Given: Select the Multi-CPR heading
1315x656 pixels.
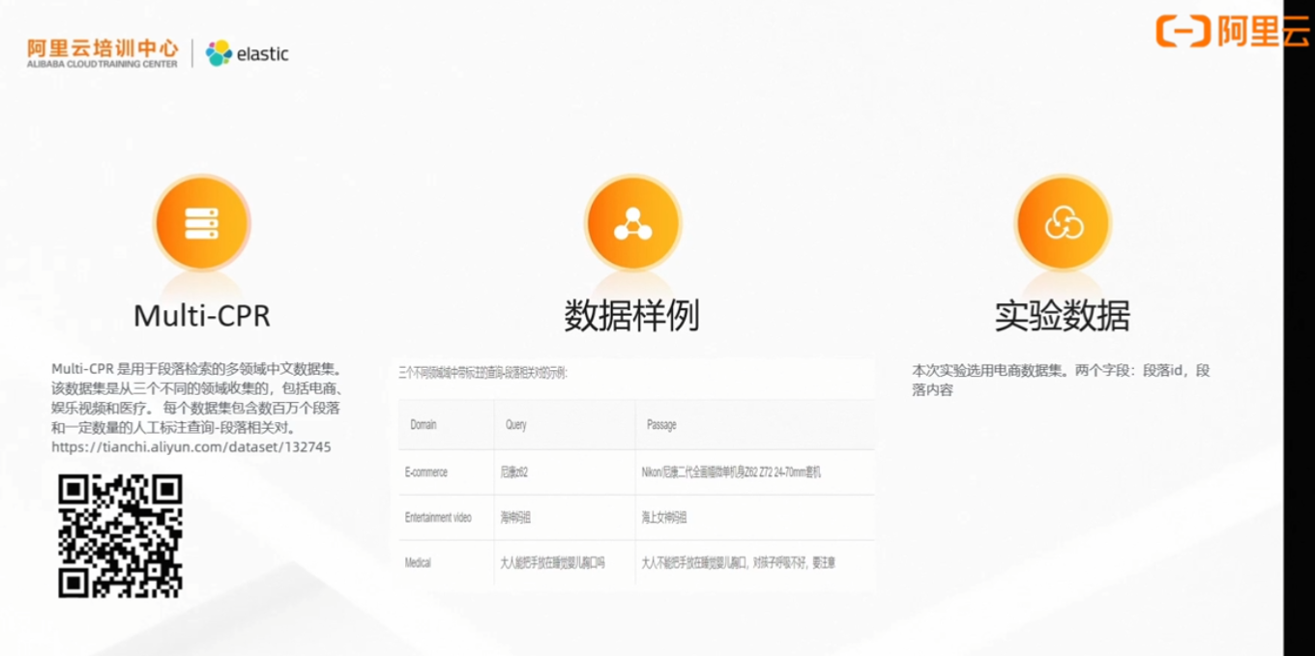Looking at the screenshot, I should (201, 316).
